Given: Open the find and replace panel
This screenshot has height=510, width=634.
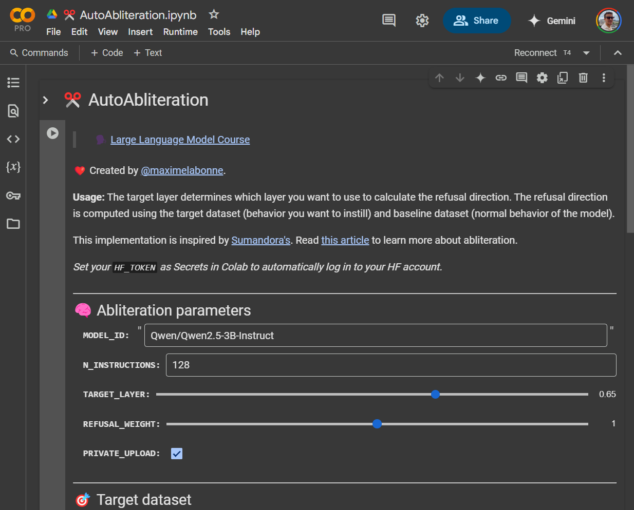Looking at the screenshot, I should 13,111.
